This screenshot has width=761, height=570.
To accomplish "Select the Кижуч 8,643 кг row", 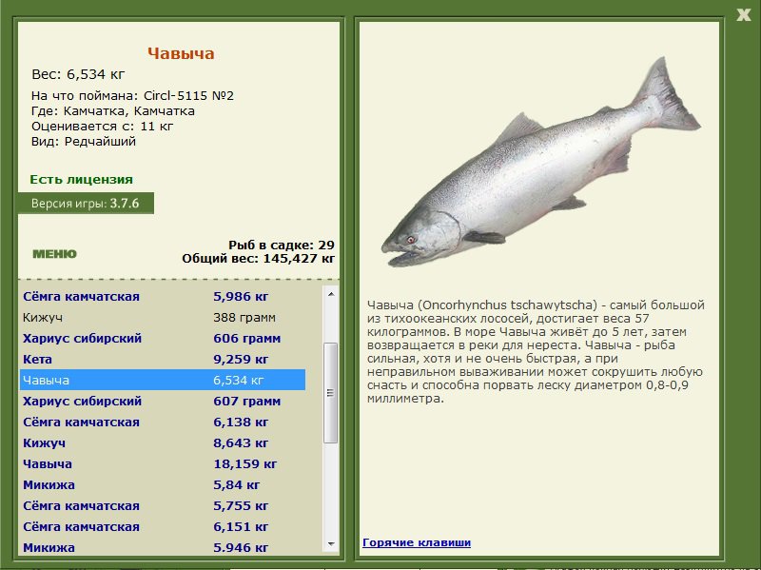I will 163,442.
